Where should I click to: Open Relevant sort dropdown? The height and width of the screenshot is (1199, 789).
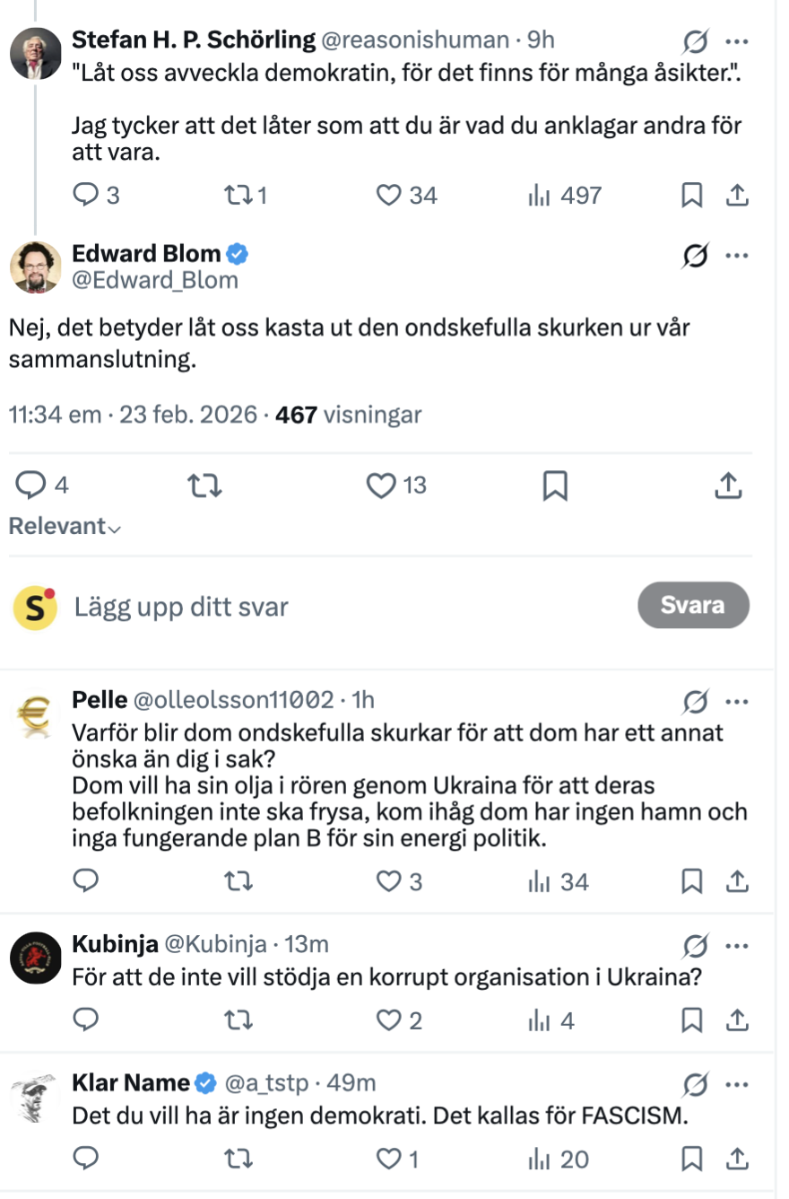pyautogui.click(x=65, y=527)
